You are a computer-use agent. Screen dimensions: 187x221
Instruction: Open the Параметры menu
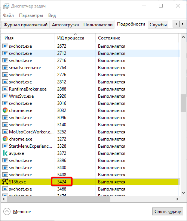tap(31, 15)
